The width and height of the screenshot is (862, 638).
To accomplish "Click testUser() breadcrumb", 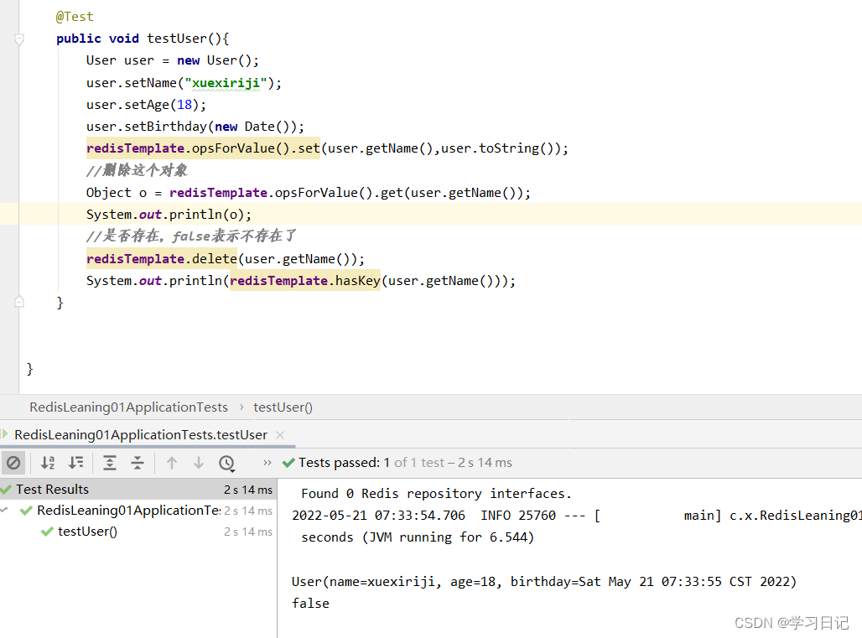I will [283, 407].
